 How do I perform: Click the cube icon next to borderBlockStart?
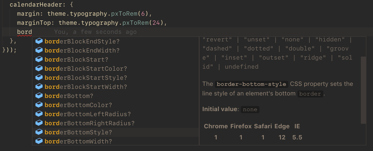point(39,59)
